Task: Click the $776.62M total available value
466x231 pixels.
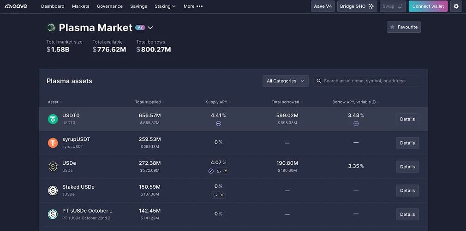Action: point(109,50)
